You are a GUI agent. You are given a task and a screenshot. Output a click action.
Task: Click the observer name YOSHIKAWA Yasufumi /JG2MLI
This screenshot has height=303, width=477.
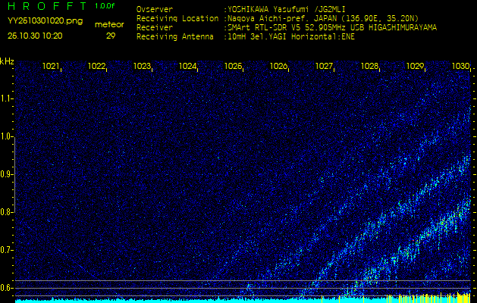pos(286,9)
